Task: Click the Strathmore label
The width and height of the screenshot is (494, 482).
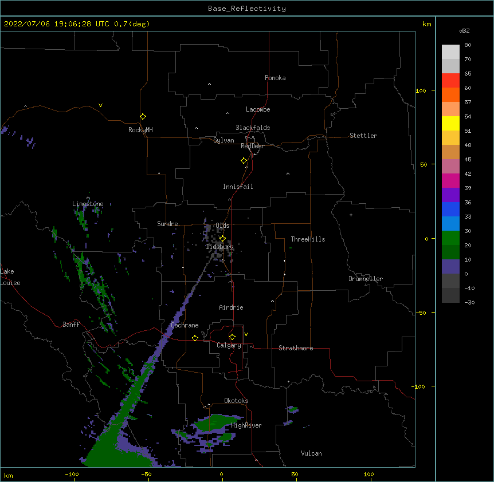Action: (296, 348)
